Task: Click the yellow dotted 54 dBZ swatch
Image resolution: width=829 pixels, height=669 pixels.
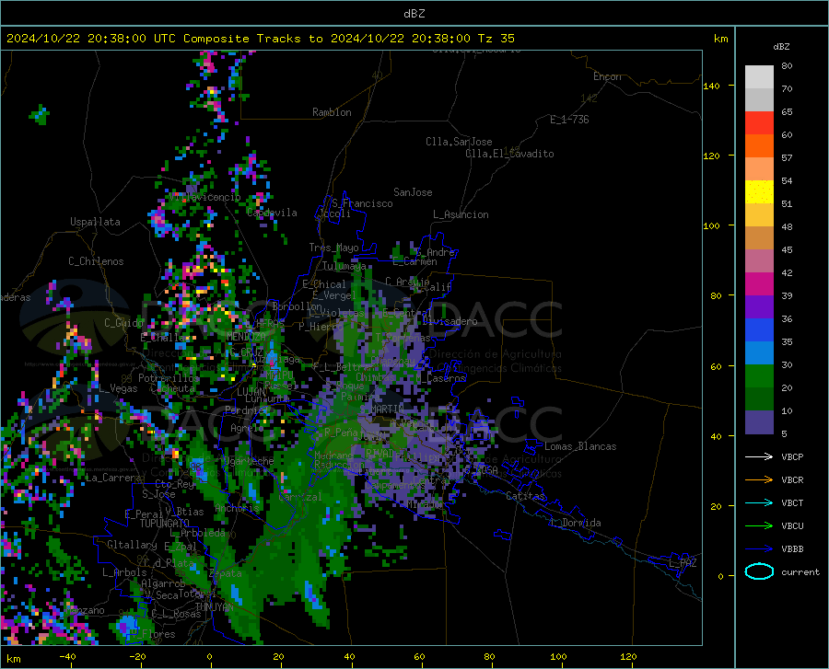Action: (x=759, y=191)
